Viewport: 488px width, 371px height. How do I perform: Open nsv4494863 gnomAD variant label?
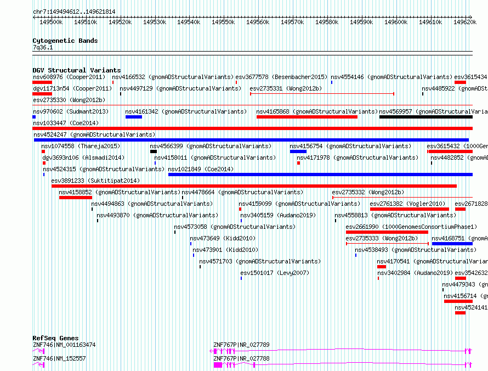[152, 204]
